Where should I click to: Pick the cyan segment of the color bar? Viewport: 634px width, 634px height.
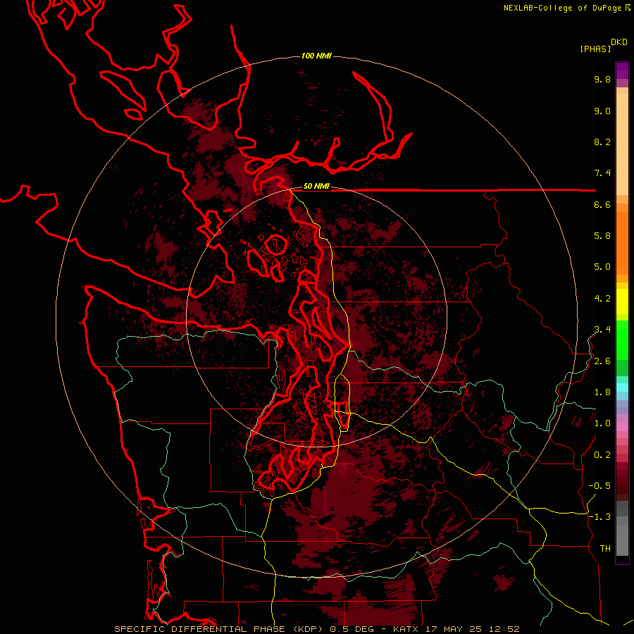coord(622,387)
